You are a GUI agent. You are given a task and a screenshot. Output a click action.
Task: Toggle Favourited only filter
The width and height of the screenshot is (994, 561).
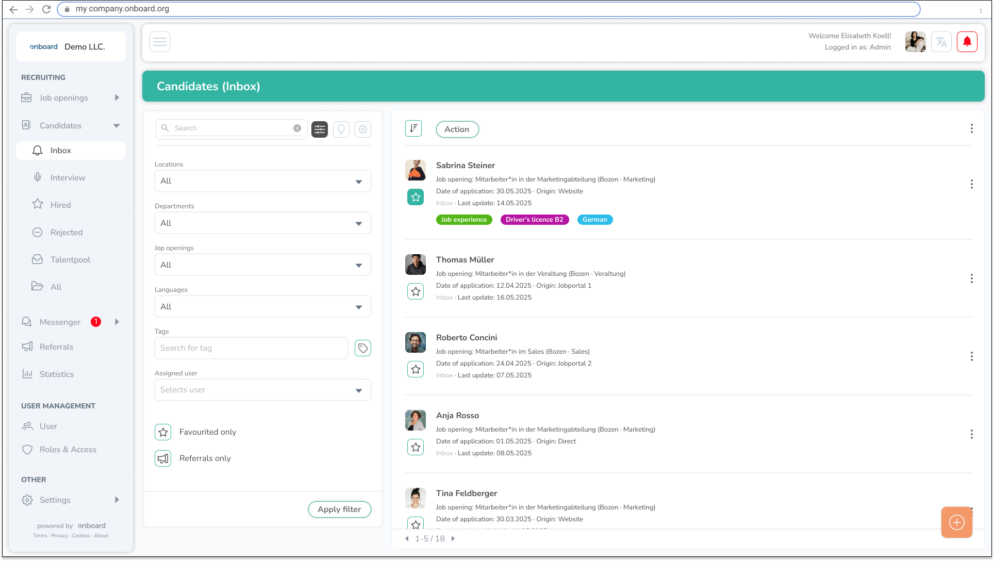click(x=163, y=432)
